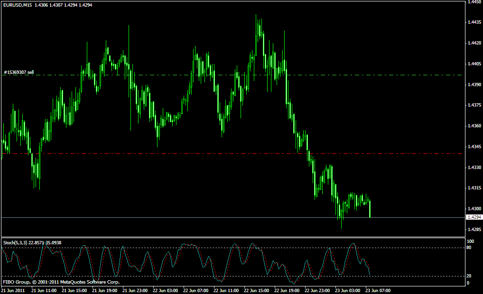This screenshot has height=294, width=483.
Task: Click the 1.4300 price axis label
Action: tap(474, 209)
